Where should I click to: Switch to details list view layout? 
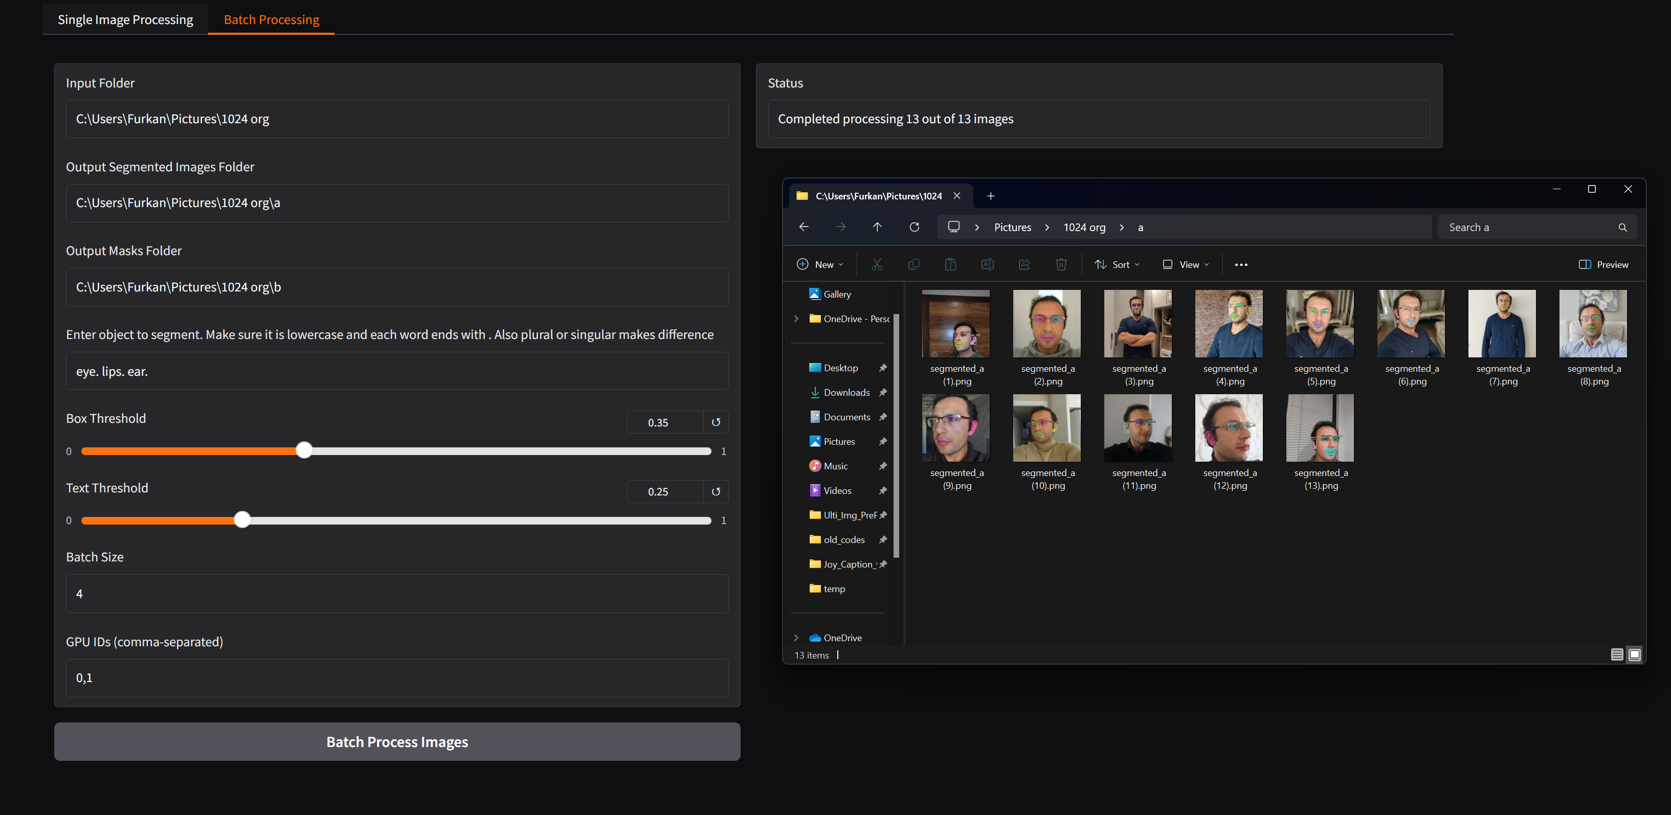click(1616, 655)
